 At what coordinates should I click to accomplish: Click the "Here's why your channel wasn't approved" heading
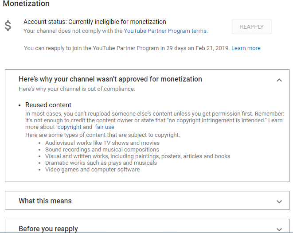coord(110,79)
